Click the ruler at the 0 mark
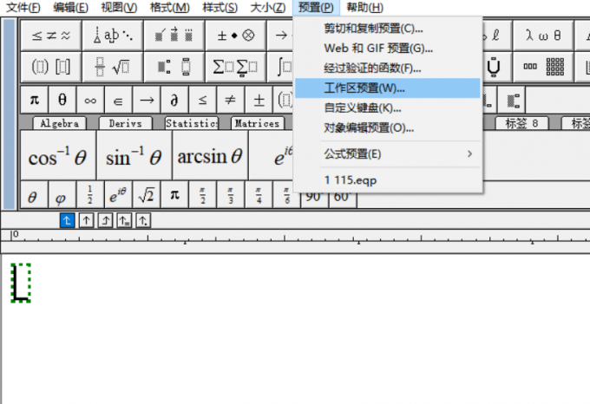The image size is (590, 404). (15, 234)
